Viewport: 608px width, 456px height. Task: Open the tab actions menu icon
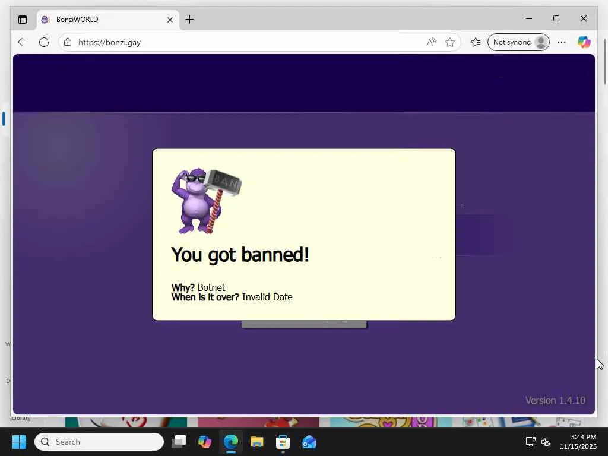tap(23, 20)
